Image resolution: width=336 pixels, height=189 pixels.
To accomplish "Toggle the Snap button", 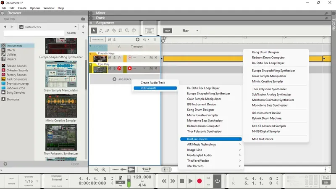I will [168, 31].
